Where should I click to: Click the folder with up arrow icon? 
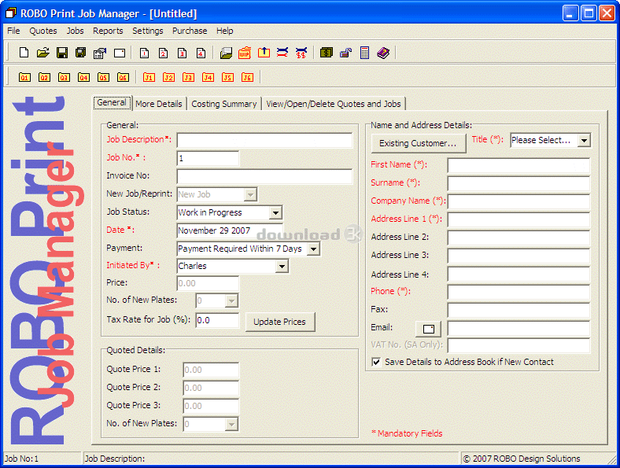pos(264,53)
